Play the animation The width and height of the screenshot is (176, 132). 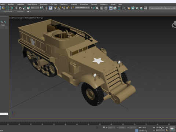(160, 127)
